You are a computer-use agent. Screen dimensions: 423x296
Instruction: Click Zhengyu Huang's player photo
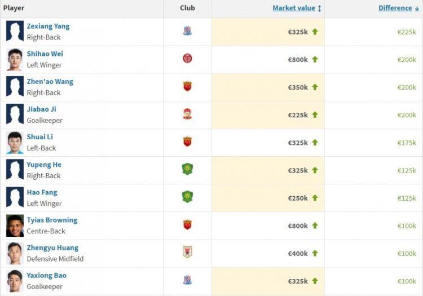15,253
